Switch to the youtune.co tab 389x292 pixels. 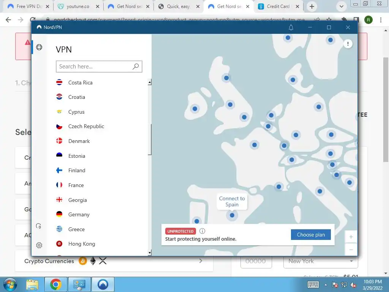78,6
